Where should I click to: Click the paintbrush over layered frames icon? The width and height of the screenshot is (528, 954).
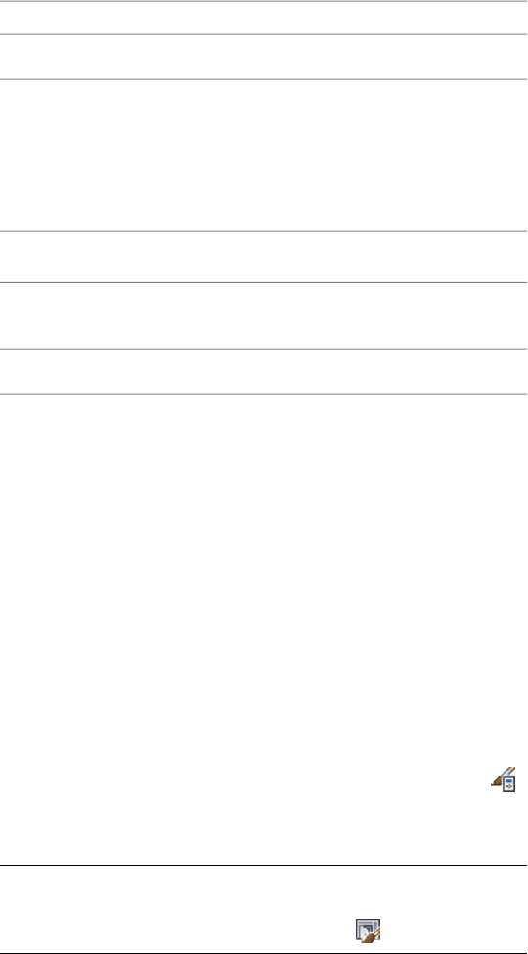(368, 897)
